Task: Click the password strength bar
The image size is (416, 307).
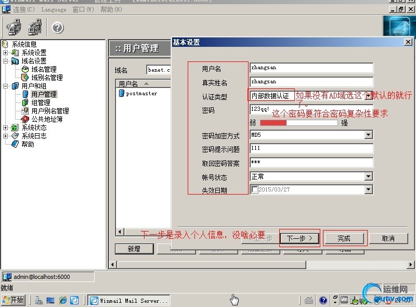Action: click(x=298, y=123)
